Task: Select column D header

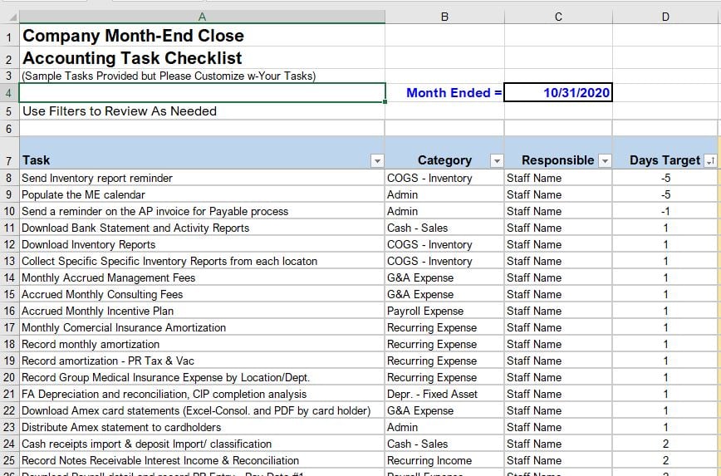Action: (x=666, y=17)
